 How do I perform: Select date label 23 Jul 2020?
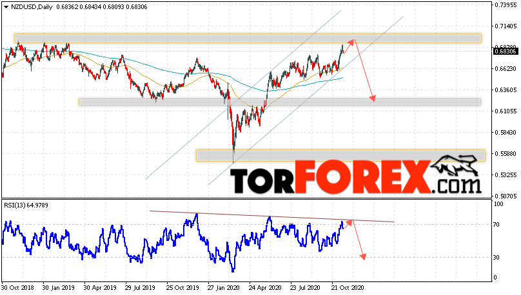tap(305, 287)
